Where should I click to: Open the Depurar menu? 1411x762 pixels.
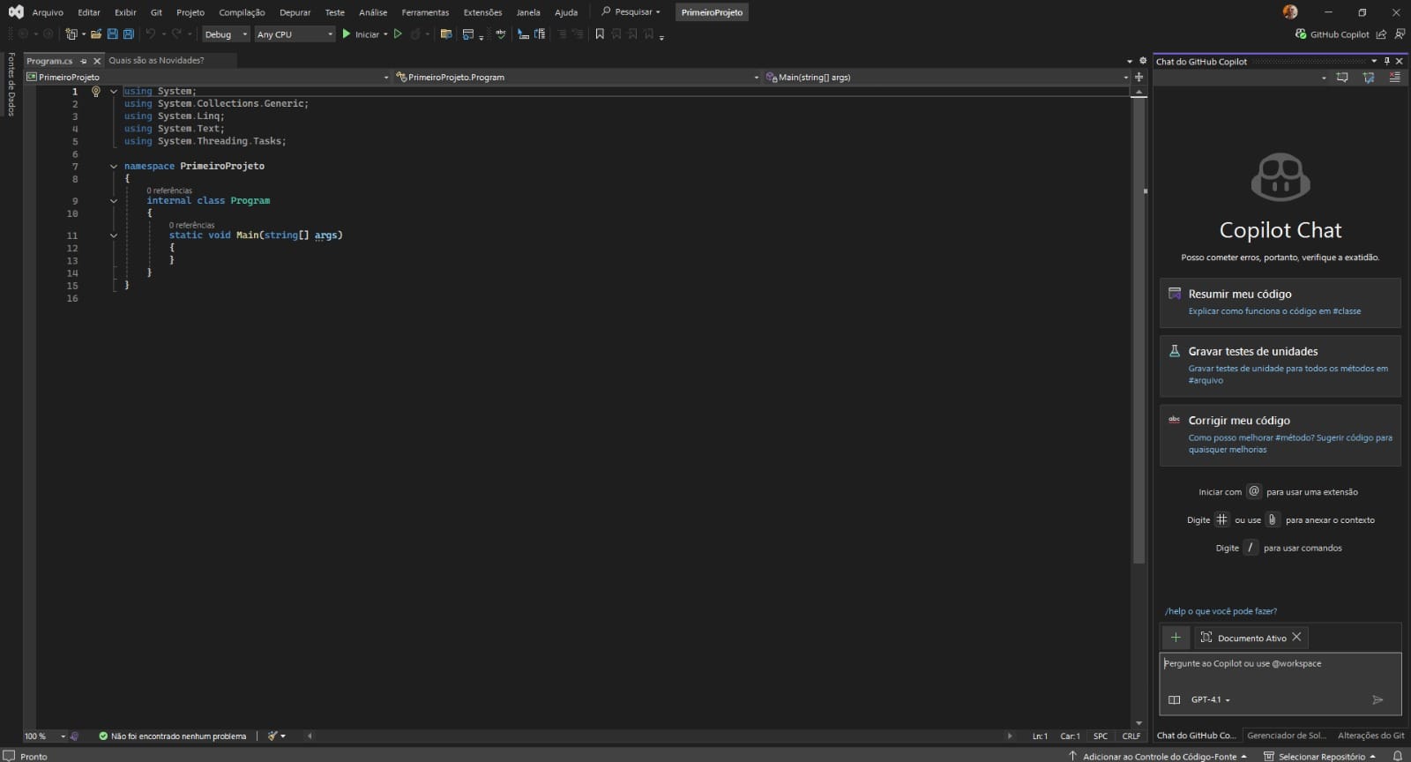(295, 12)
